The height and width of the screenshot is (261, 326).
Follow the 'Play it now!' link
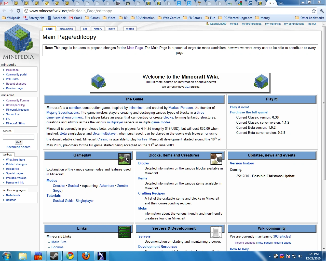point(239,107)
